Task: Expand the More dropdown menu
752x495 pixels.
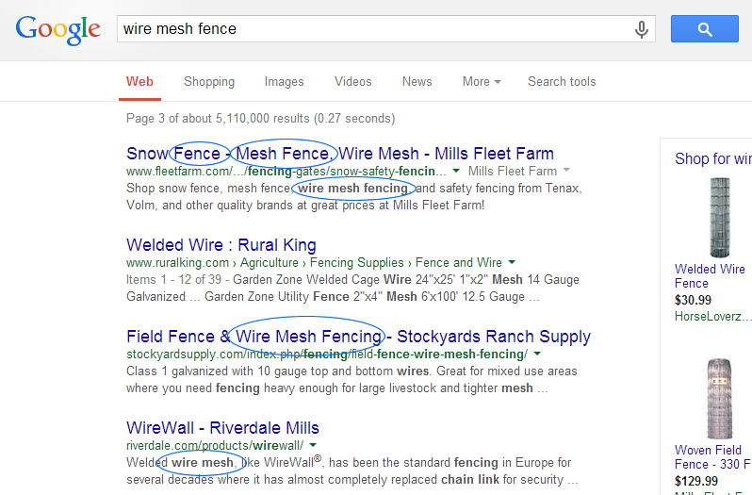Action: pos(482,81)
